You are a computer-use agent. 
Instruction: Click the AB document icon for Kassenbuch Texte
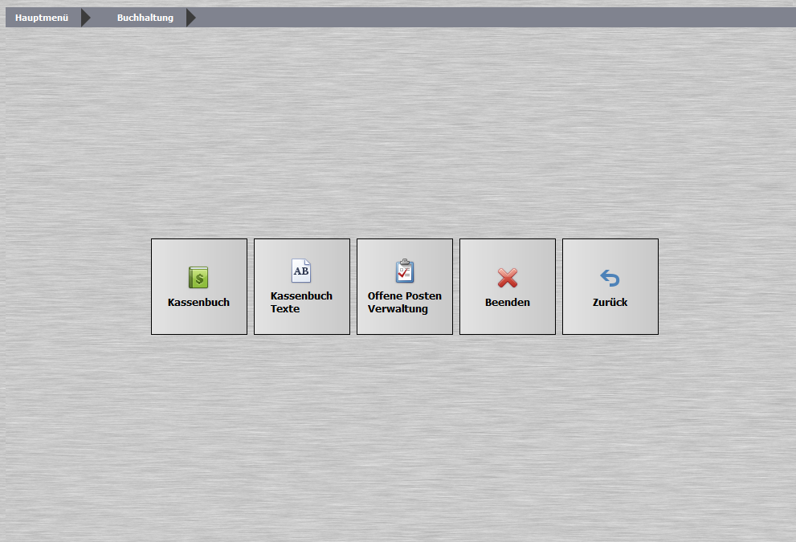point(301,271)
